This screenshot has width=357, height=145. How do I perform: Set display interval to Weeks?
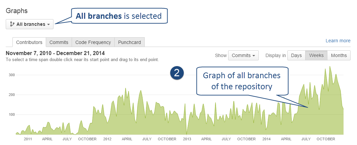316,55
